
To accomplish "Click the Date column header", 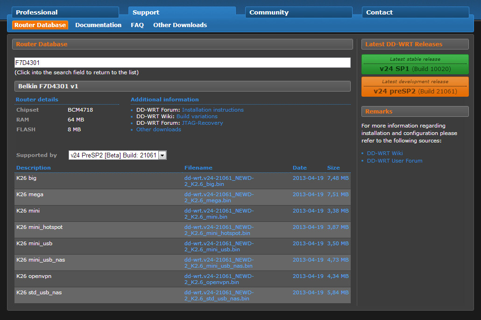I will coord(300,168).
